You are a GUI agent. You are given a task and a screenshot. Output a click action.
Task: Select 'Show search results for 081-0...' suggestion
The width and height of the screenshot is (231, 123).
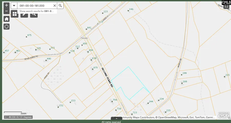pos(37,11)
